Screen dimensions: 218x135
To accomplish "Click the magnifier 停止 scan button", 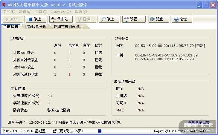I will pyautogui.click(x=109, y=19).
